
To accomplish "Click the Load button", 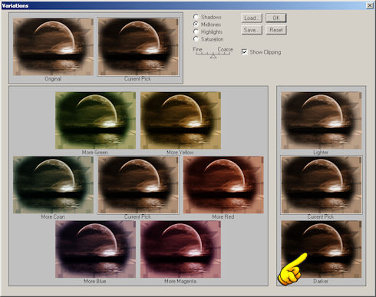I will point(252,18).
